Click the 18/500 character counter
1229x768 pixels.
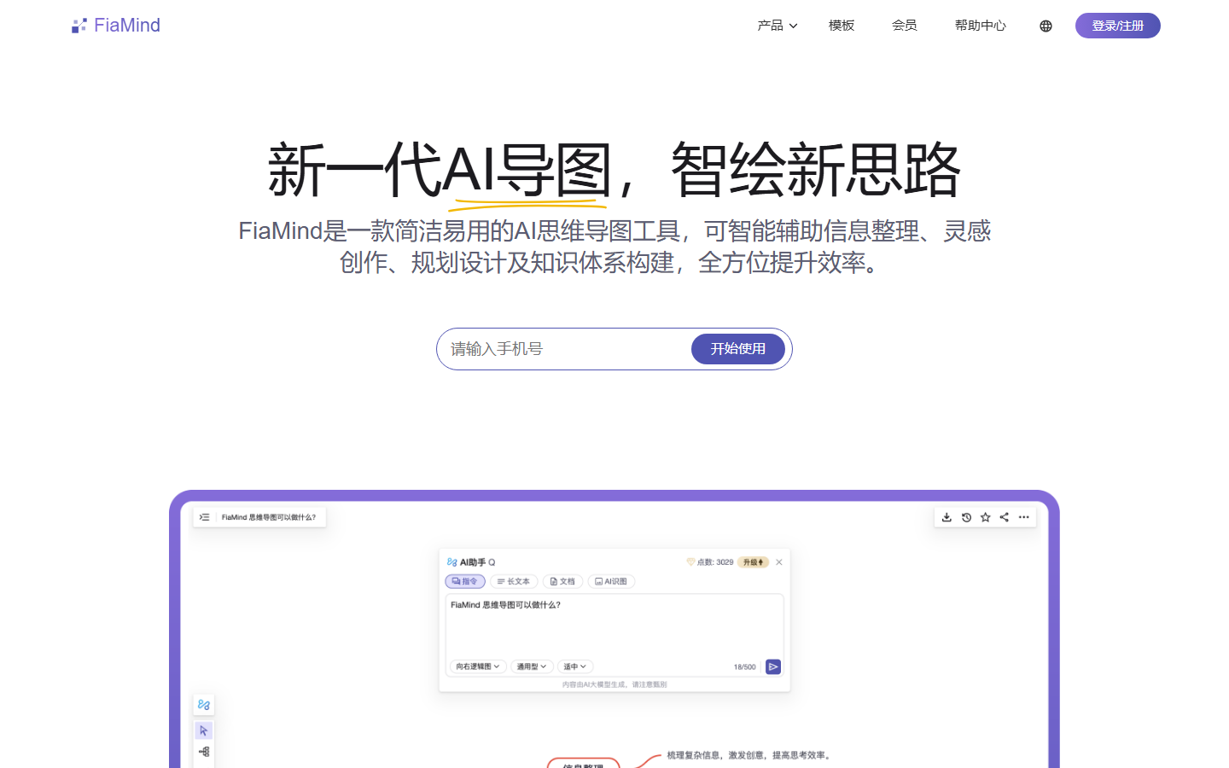(745, 667)
